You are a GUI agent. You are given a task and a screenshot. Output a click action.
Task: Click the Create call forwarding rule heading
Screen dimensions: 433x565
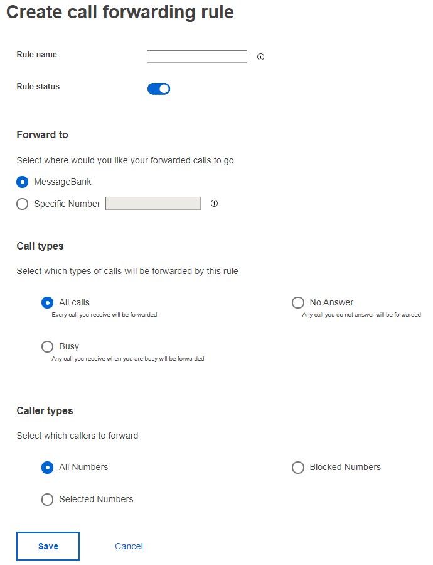click(x=120, y=13)
